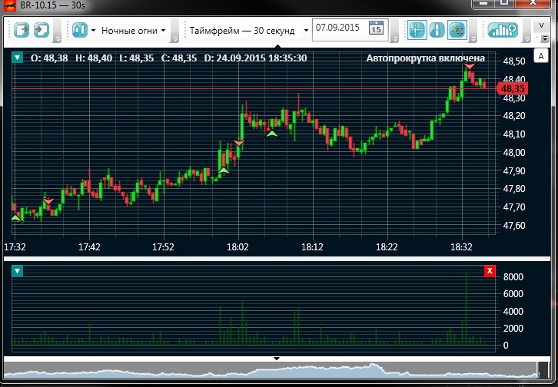Click the D: 24.09.2015 18:35:30 timestamp
Image resolution: width=558 pixels, height=387 pixels.
255,58
